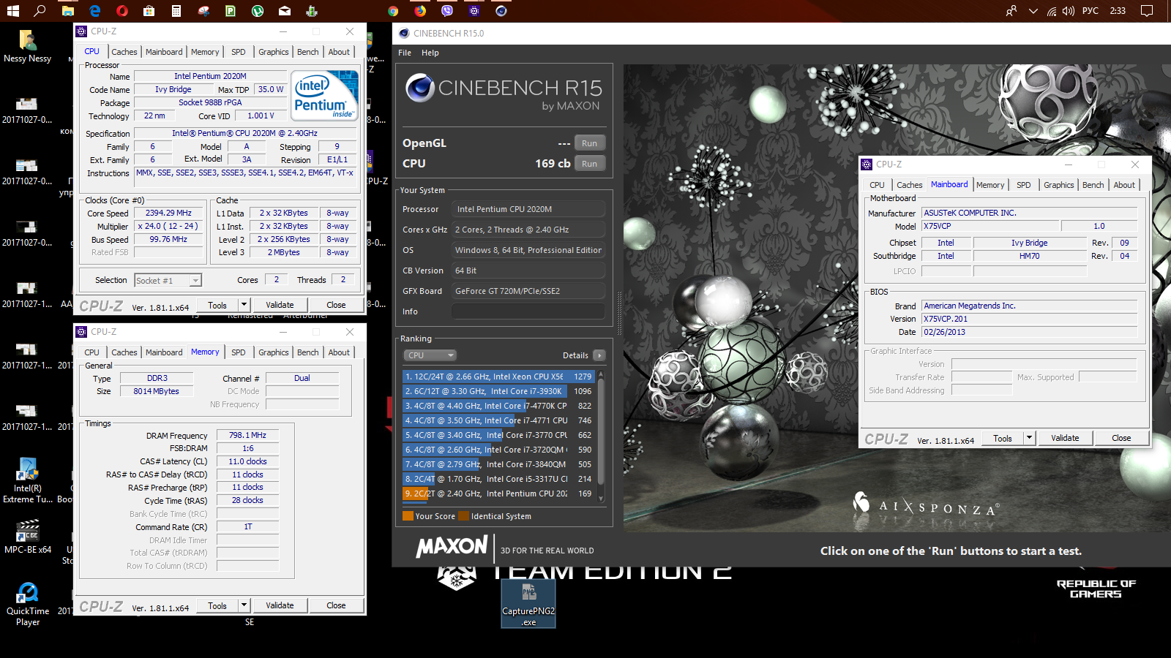
Task: Click the BIOS Version X75VCP.201 field
Action: click(1030, 319)
